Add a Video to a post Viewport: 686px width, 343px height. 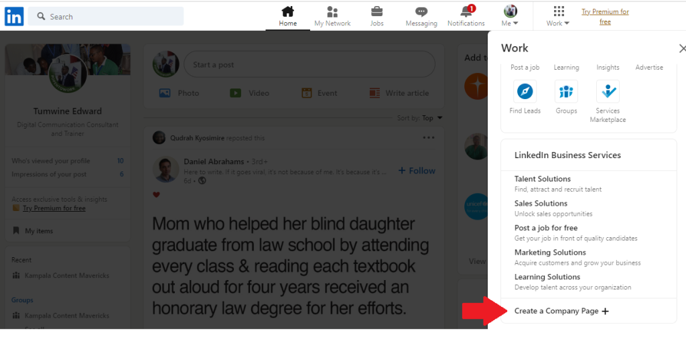(x=249, y=92)
